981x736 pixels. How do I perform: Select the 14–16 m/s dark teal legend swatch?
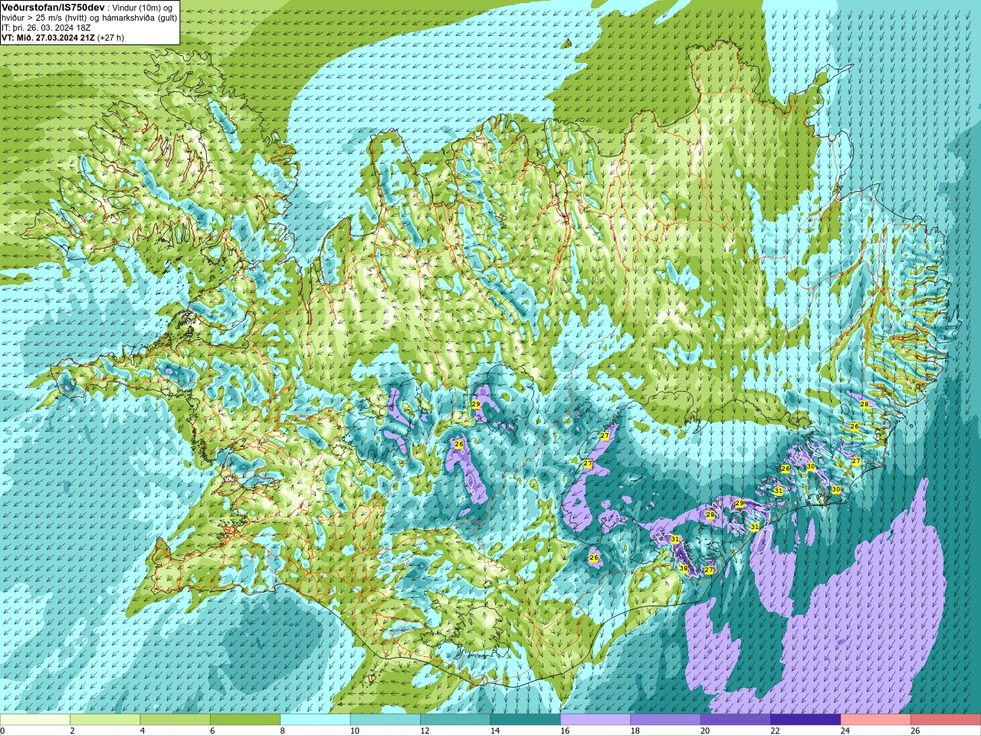tap(526, 720)
